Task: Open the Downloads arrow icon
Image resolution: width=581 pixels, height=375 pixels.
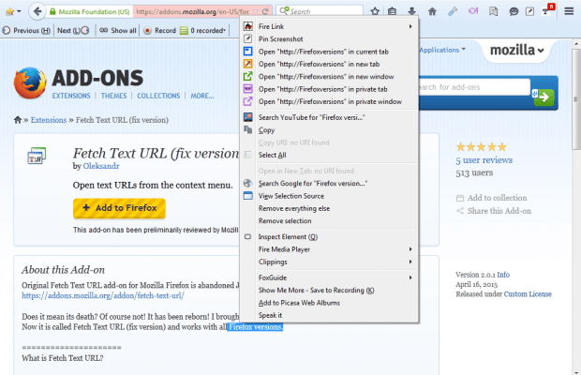Action: [411, 11]
